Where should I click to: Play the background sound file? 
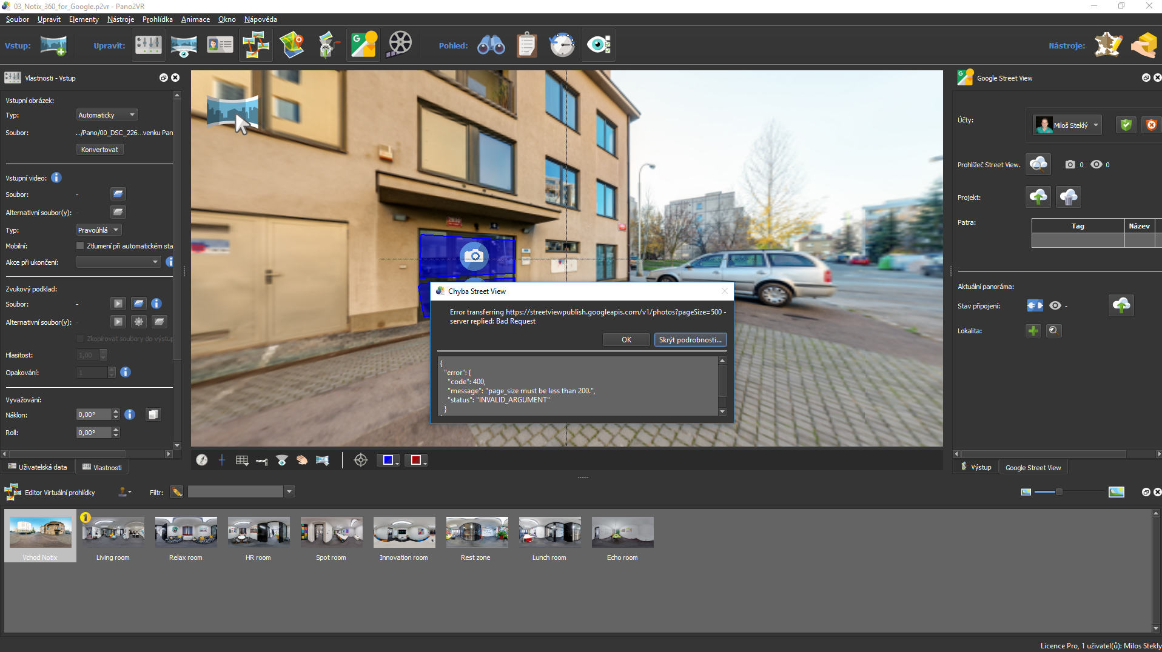click(118, 304)
